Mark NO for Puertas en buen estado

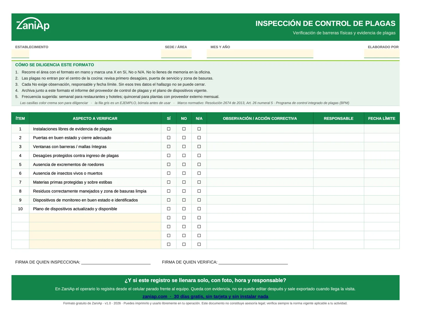184,138
